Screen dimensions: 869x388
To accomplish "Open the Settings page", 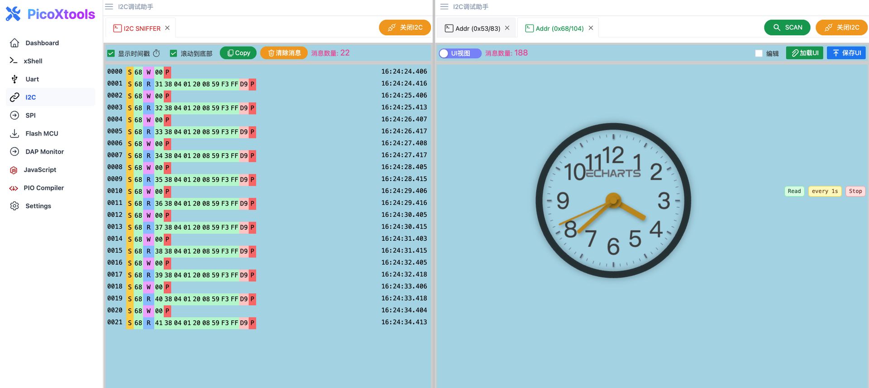I will pos(38,206).
